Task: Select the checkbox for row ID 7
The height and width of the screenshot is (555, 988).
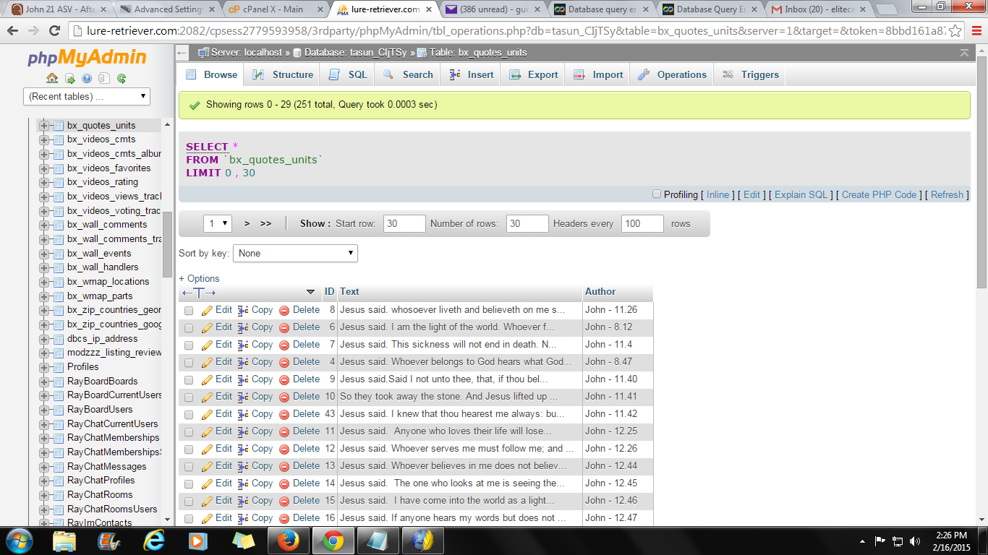Action: (189, 345)
